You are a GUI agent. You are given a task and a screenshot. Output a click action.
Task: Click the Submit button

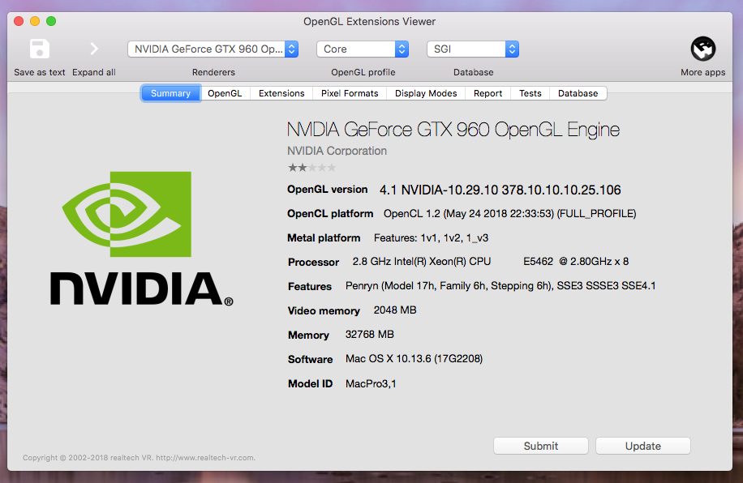541,446
